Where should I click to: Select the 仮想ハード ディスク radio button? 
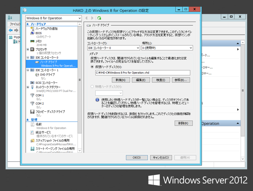[92, 67]
